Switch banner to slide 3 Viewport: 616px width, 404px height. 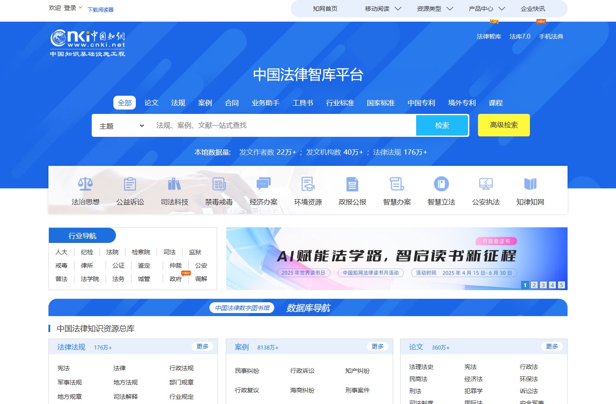click(543, 285)
